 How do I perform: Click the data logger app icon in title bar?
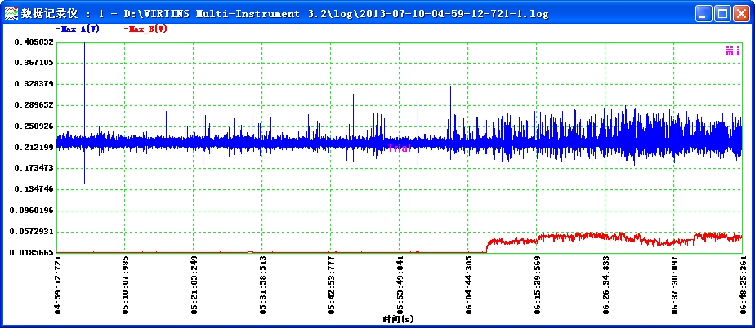[11, 14]
